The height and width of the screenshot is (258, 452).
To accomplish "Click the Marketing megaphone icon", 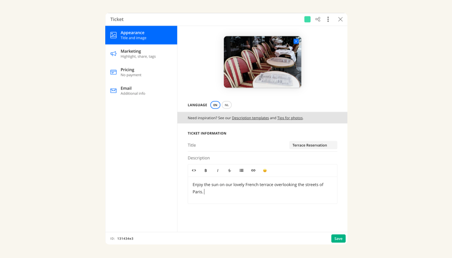I will click(113, 54).
